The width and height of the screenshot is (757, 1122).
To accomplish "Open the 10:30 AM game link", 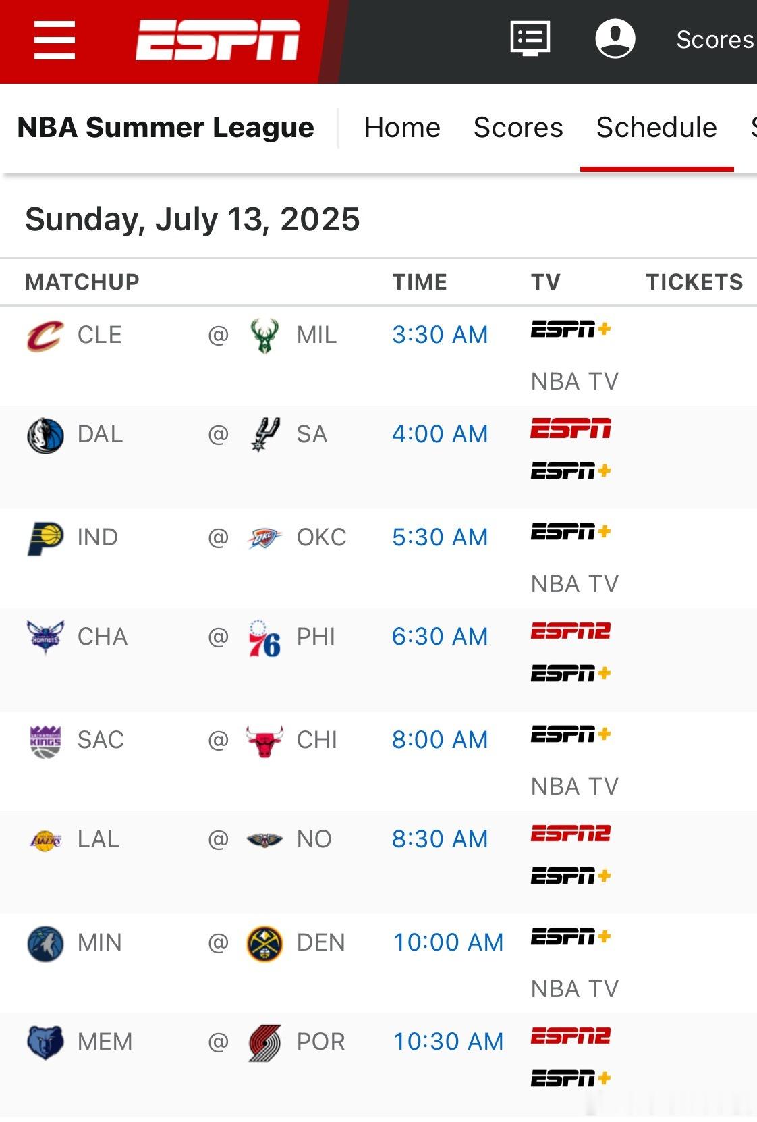I will coord(448,1042).
